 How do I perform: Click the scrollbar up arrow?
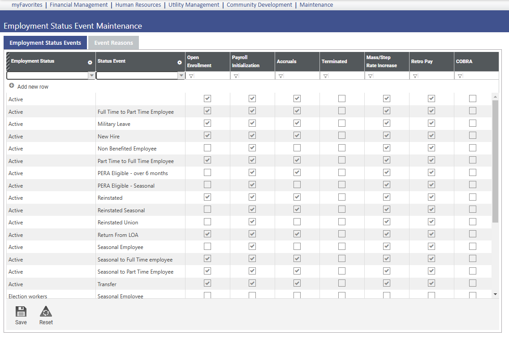point(495,97)
